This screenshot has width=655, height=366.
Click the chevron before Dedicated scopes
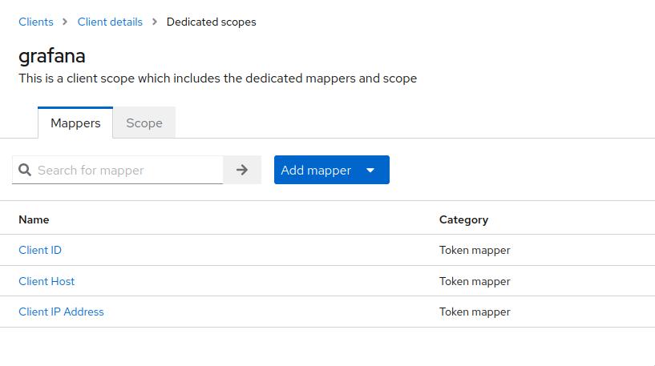155,22
